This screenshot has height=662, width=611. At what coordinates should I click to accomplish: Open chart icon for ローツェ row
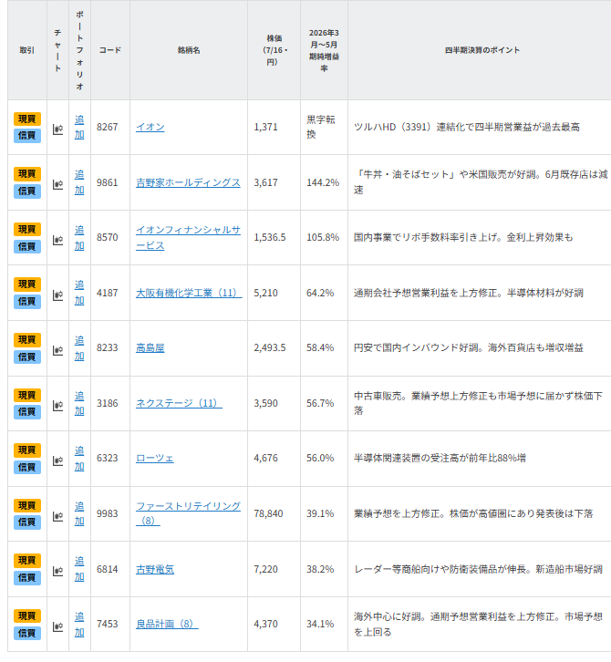click(x=57, y=460)
